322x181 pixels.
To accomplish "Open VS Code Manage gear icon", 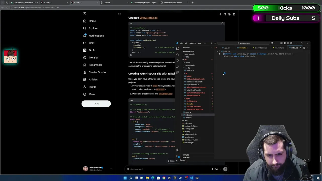I will [x=178, y=156].
